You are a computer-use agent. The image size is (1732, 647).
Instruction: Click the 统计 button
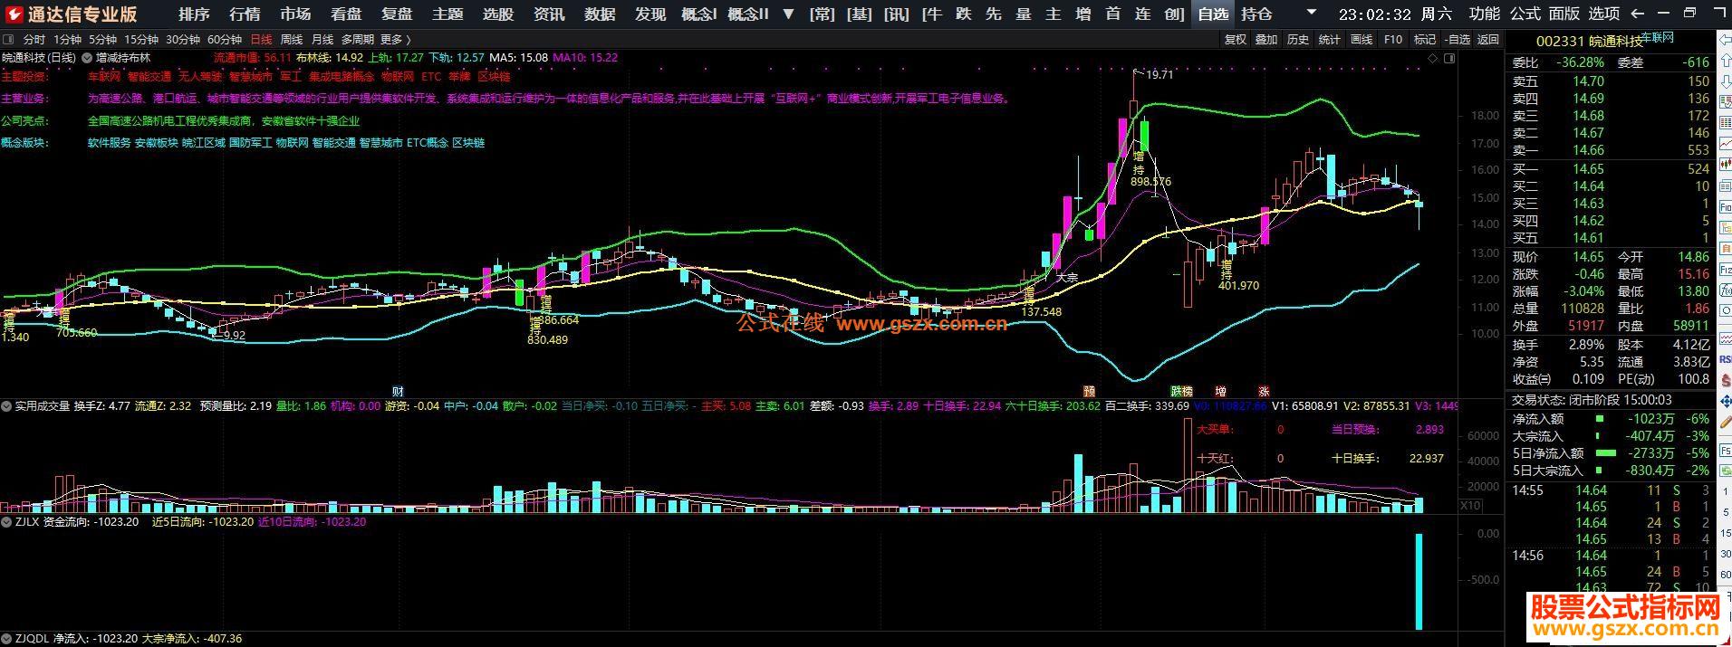1330,40
